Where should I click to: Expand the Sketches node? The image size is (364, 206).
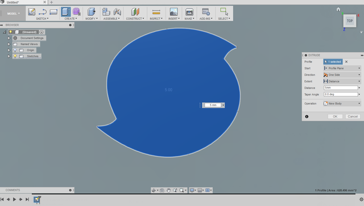pyautogui.click(x=9, y=56)
